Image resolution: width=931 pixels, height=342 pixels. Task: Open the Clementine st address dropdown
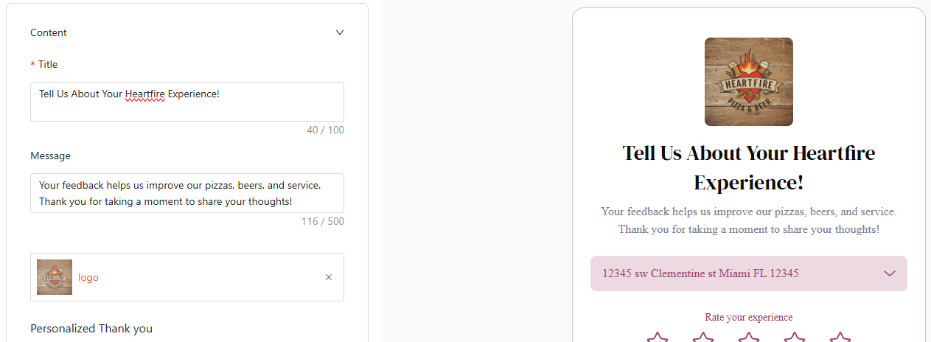point(737,273)
